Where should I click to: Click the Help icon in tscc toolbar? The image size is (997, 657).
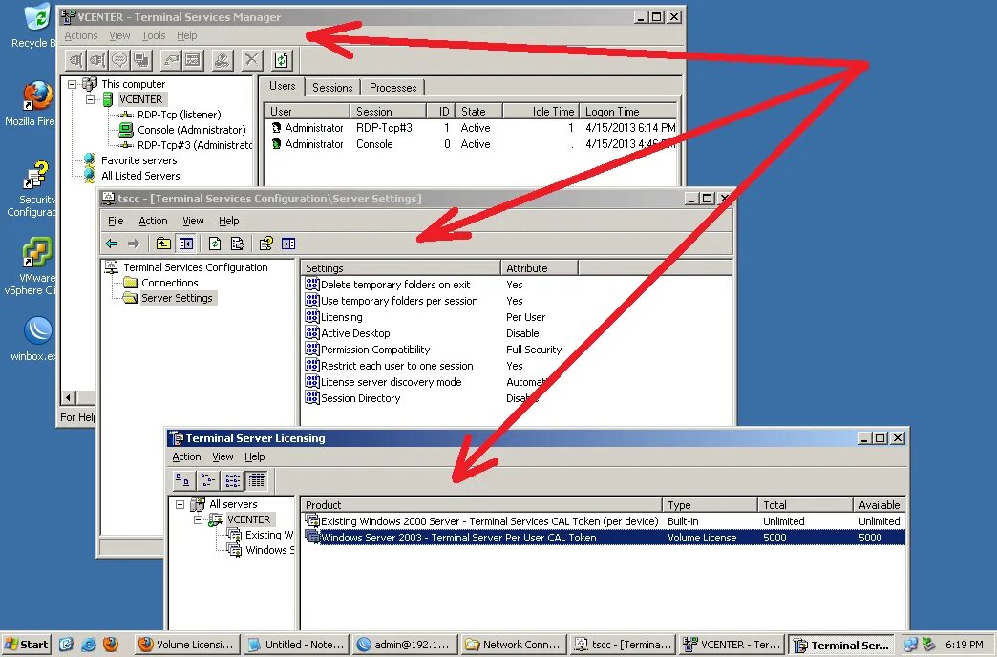click(265, 243)
